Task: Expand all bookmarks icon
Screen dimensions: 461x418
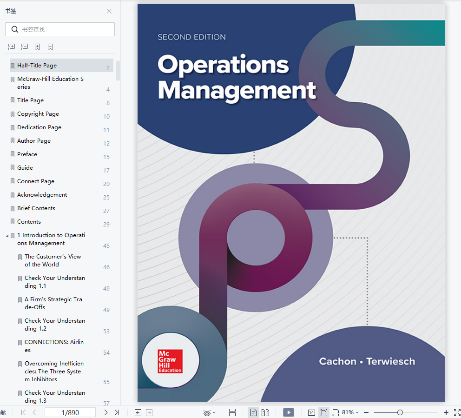Action: point(12,47)
